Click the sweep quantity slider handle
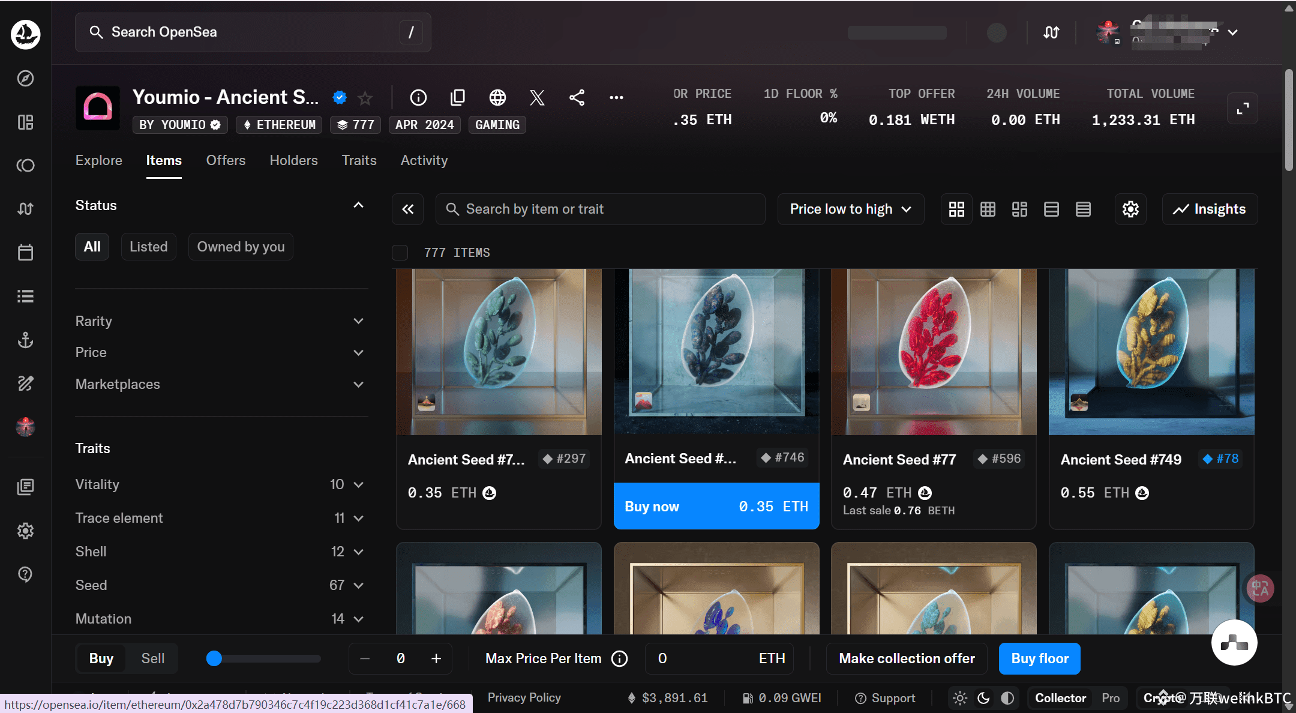This screenshot has width=1296, height=713. point(214,658)
